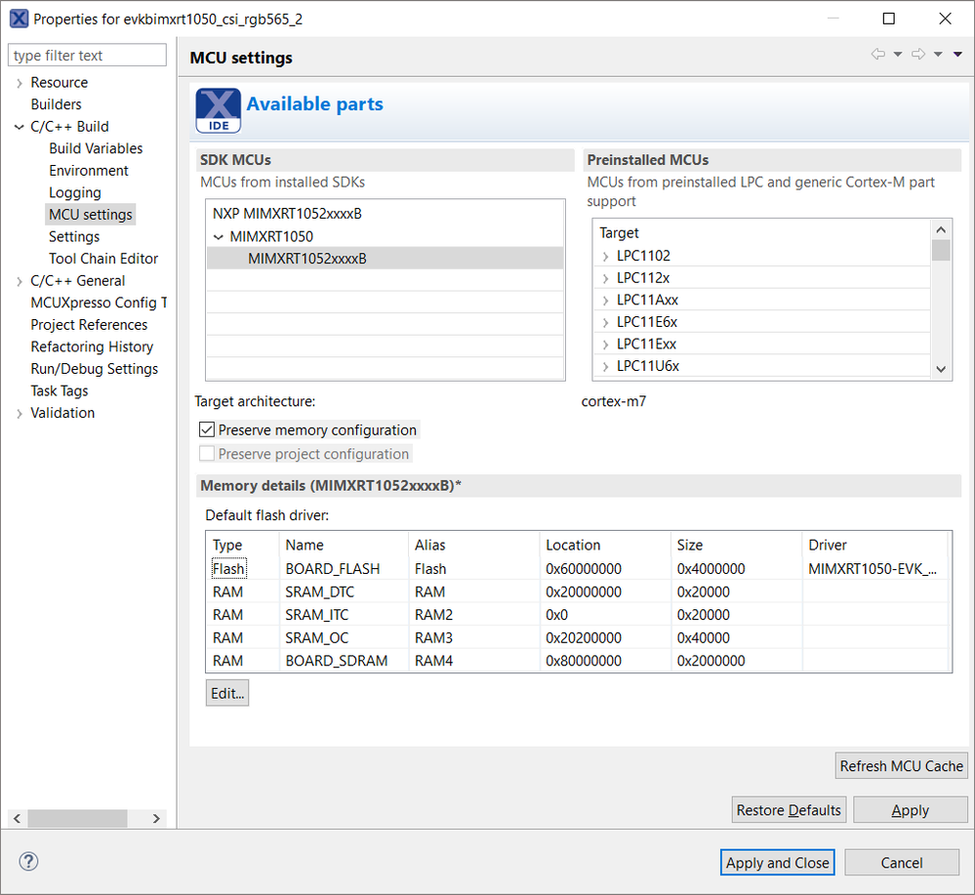Click the Apply button
Viewport: 975px width, 895px height.
click(910, 810)
